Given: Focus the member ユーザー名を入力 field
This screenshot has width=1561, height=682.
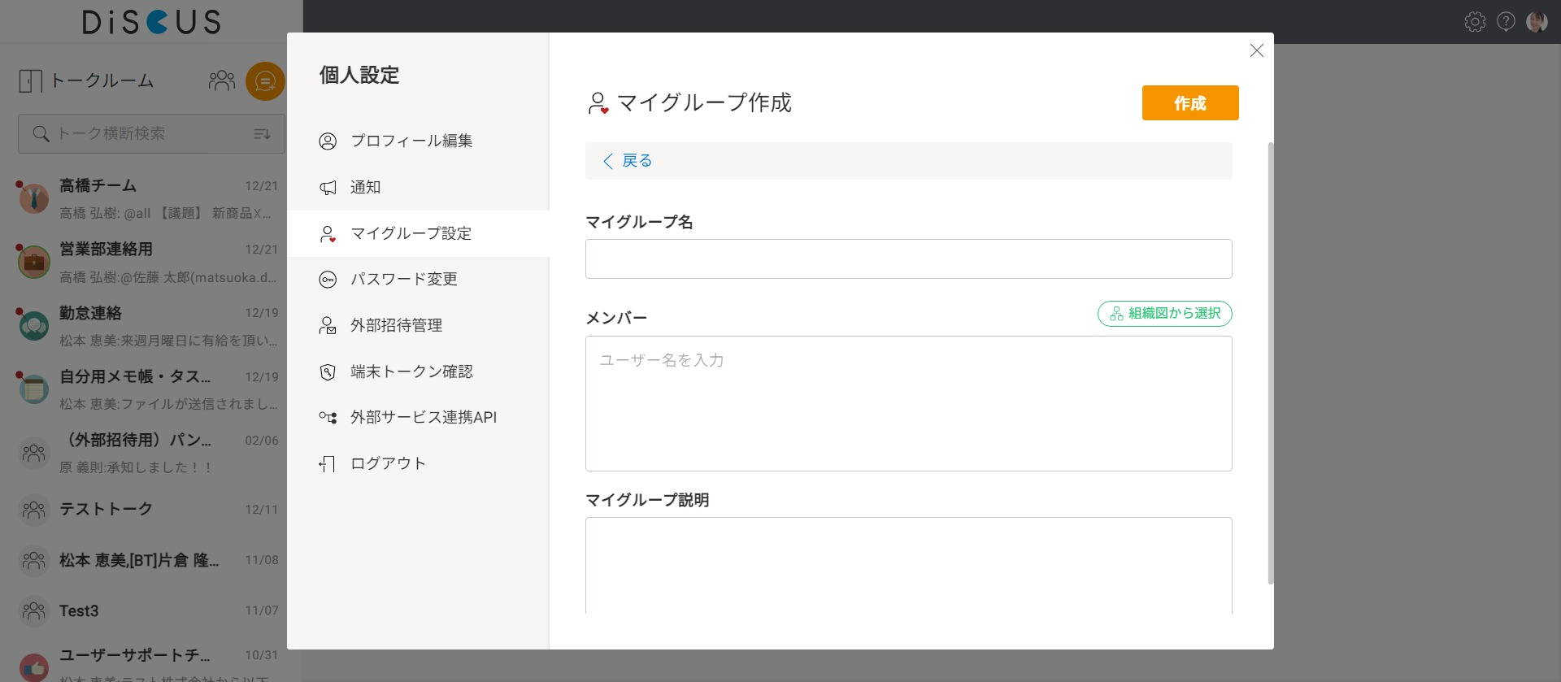Looking at the screenshot, I should tap(909, 403).
